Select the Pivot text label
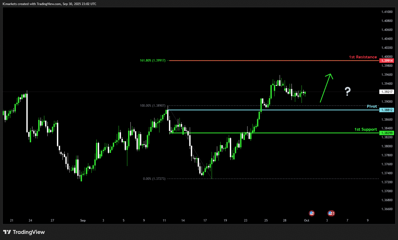The width and height of the screenshot is (398, 240). click(x=372, y=106)
